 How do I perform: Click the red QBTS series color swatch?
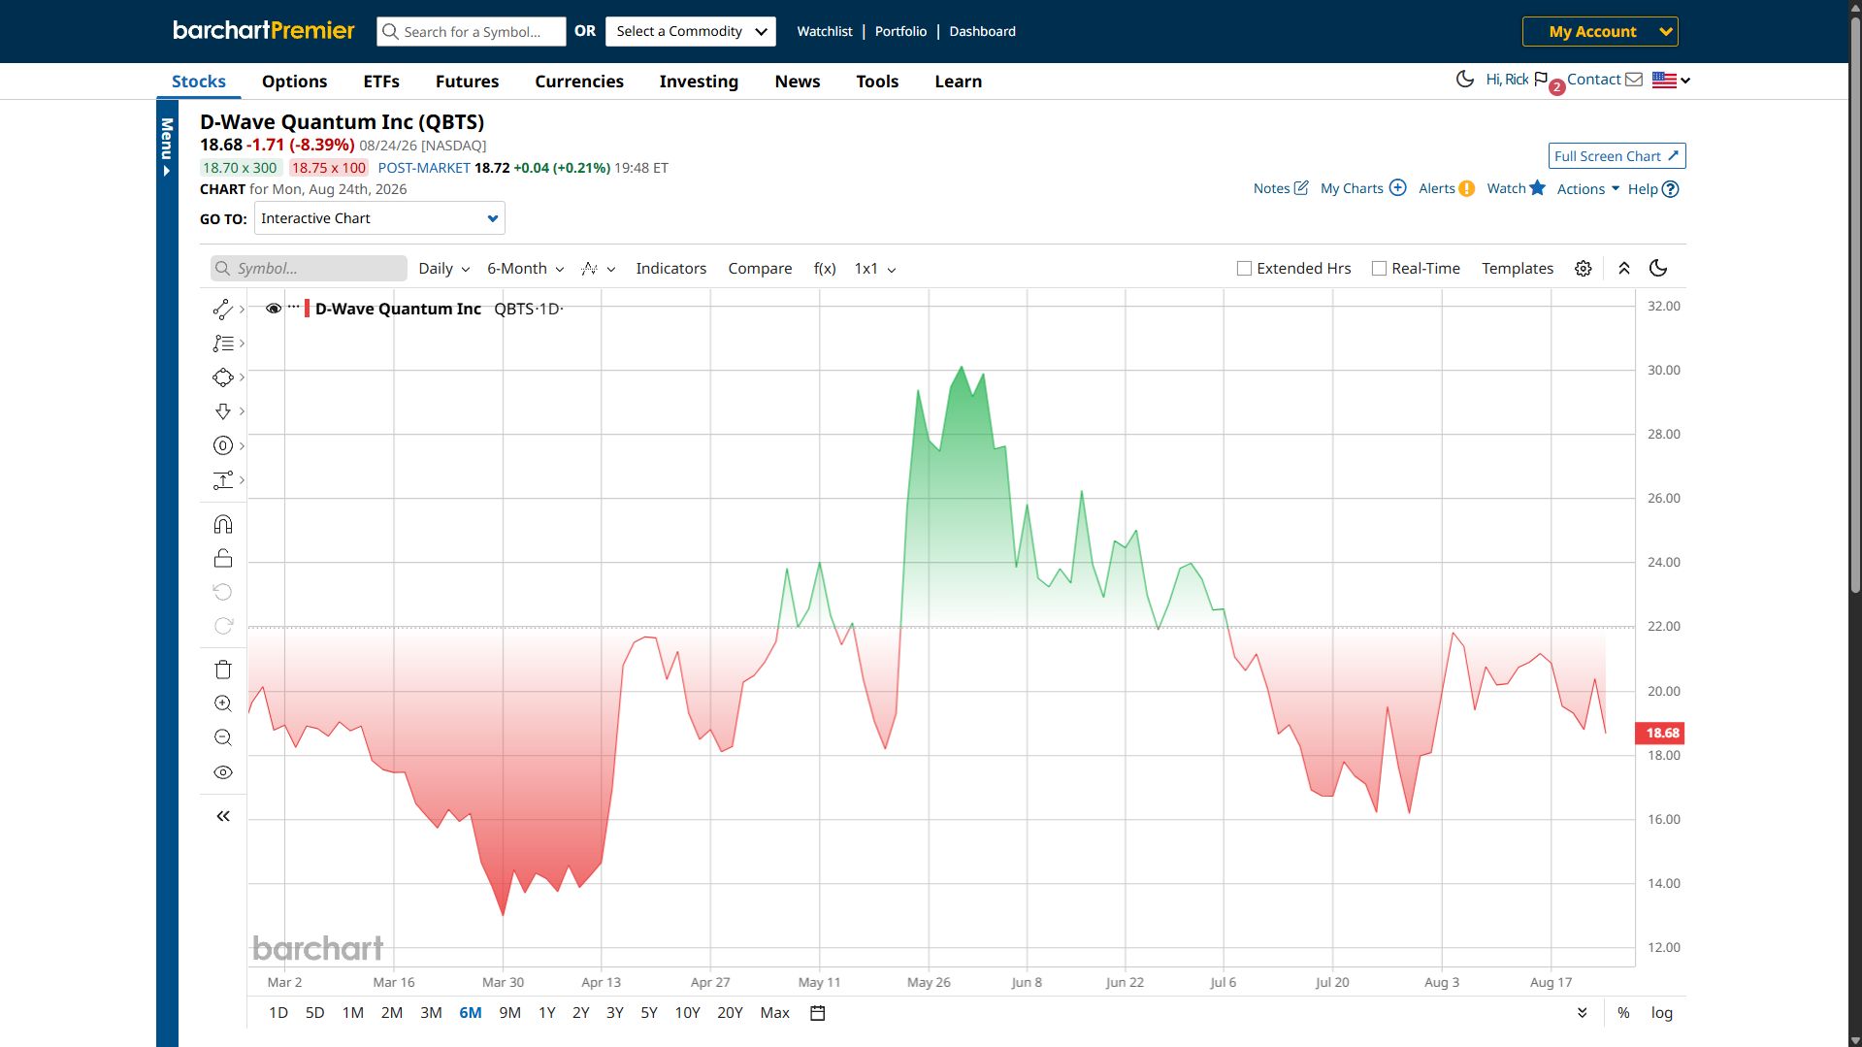click(x=307, y=309)
